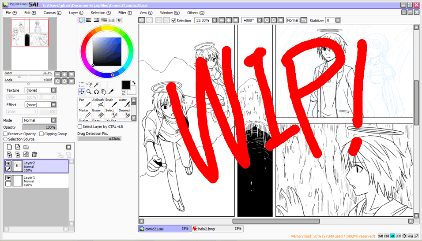This screenshot has width=422, height=241.
Task: Select the Rotate view tool
Action: coord(96,92)
